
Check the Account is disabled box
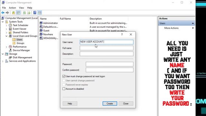pos(64,89)
